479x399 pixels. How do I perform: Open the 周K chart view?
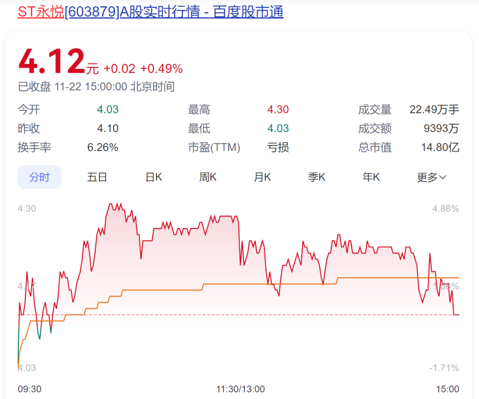pos(208,177)
